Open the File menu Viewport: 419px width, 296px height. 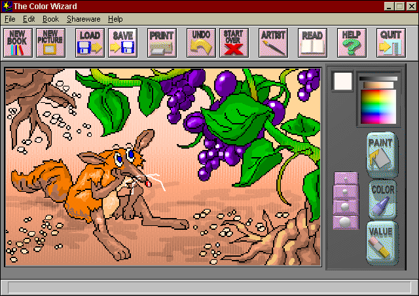point(10,19)
